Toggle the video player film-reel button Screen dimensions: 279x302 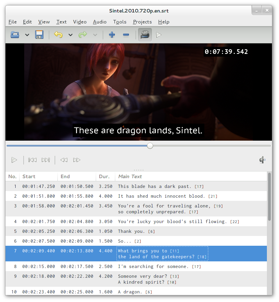145,35
